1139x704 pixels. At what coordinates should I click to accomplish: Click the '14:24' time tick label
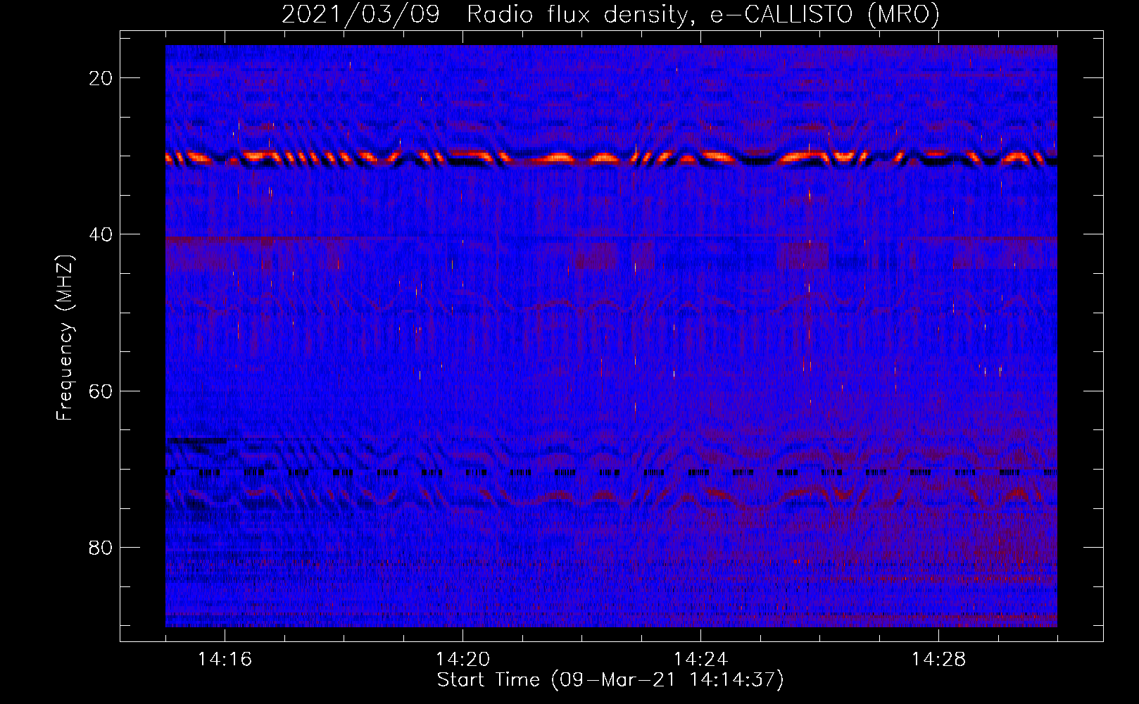coord(700,659)
